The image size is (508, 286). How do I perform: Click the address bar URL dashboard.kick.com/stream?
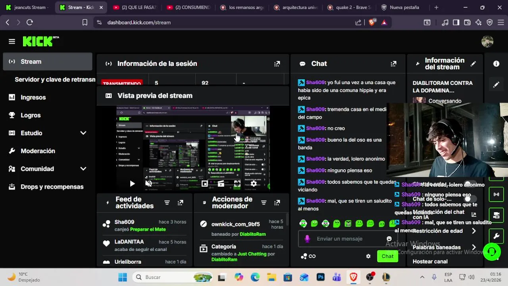pyautogui.click(x=139, y=23)
